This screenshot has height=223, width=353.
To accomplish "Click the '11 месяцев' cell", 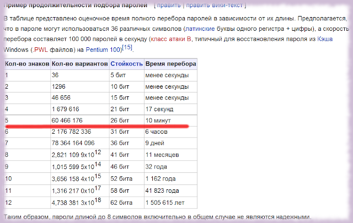I will pos(170,155).
